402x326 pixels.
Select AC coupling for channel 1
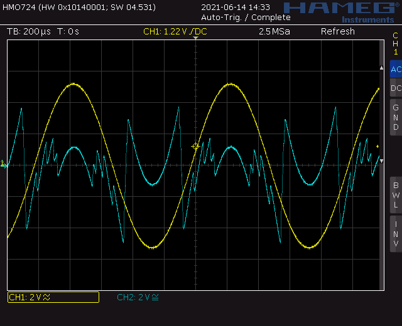pyautogui.click(x=395, y=70)
